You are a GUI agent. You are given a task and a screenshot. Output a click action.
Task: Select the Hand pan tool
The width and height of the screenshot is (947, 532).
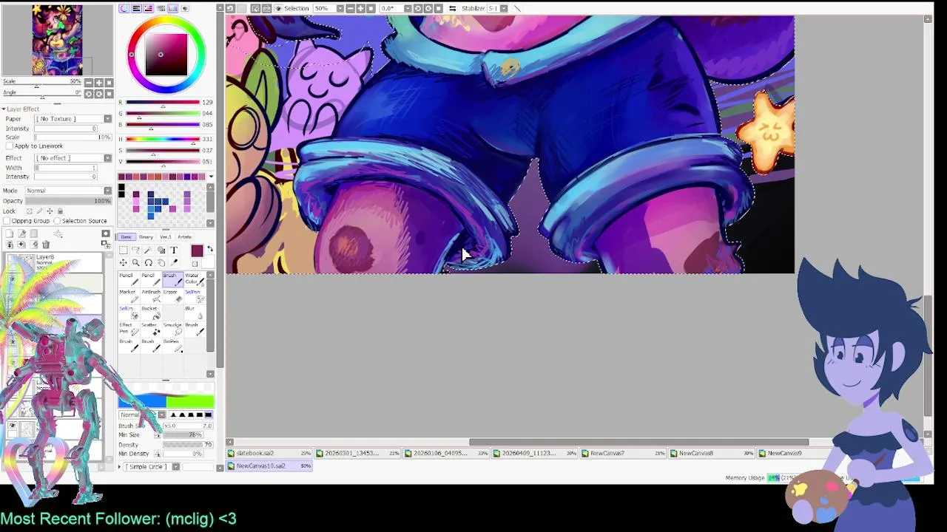tap(161, 262)
